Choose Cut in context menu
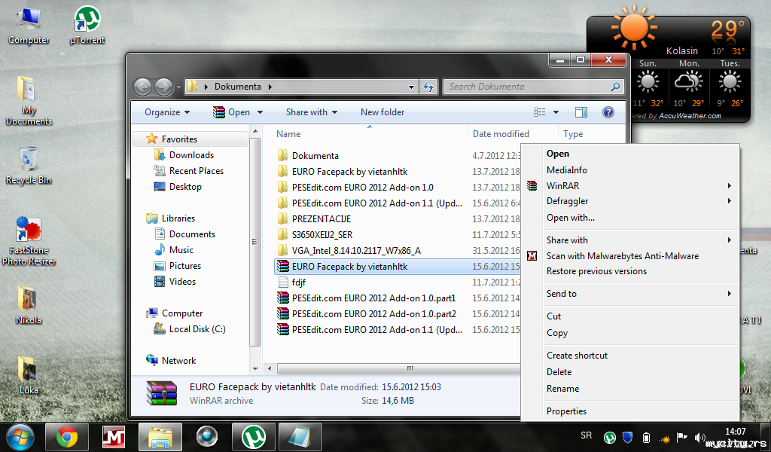 [630, 316]
